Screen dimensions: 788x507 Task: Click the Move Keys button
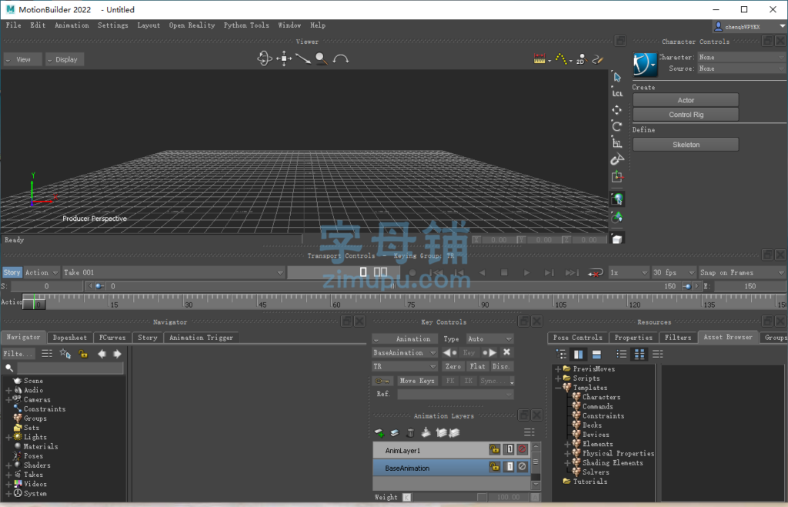(x=416, y=381)
